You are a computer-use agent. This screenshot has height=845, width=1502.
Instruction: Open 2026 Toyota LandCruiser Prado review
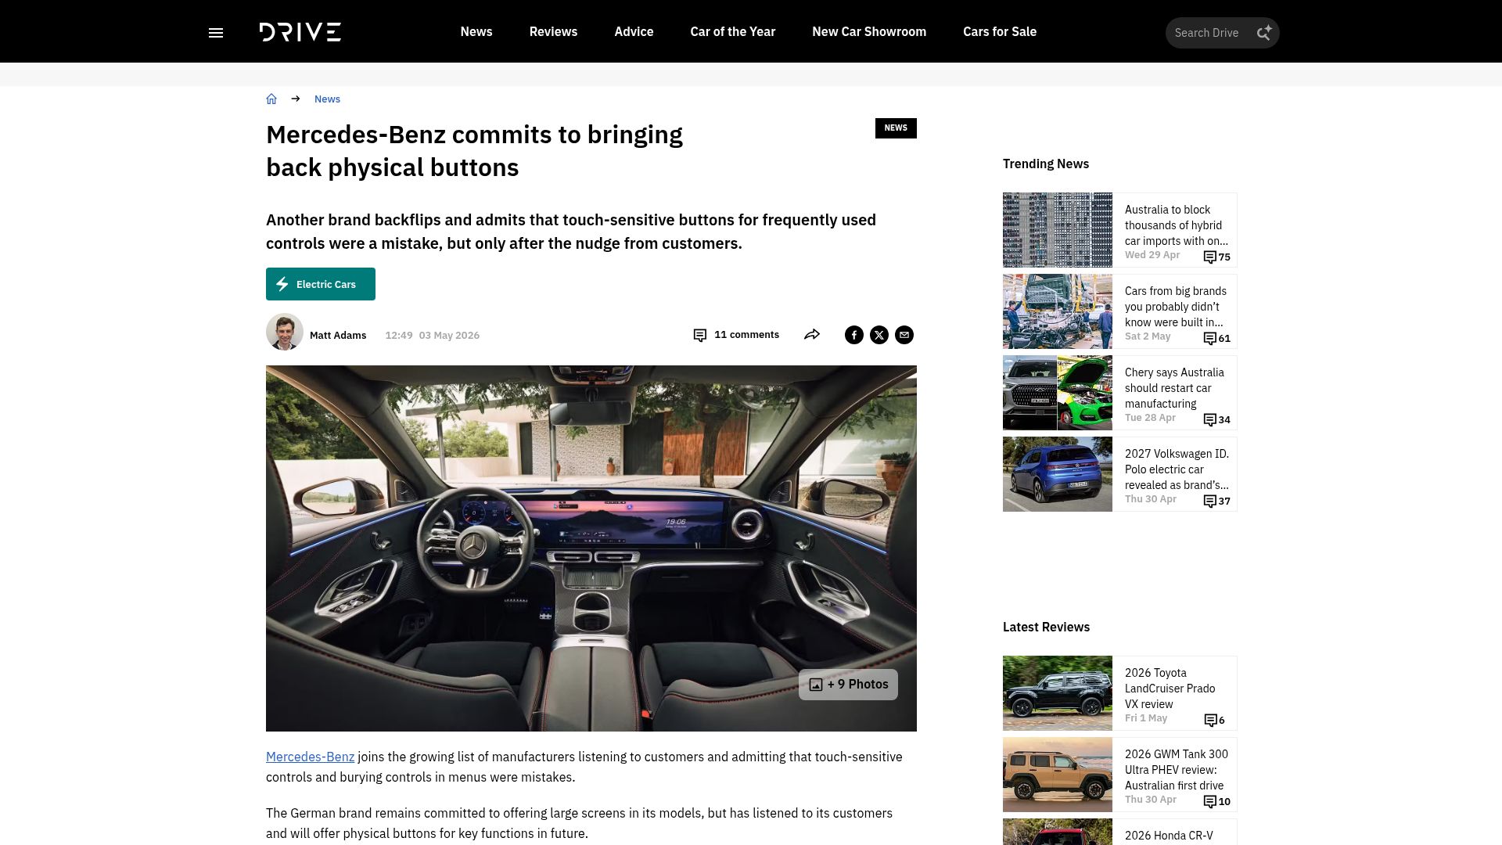(x=1170, y=689)
